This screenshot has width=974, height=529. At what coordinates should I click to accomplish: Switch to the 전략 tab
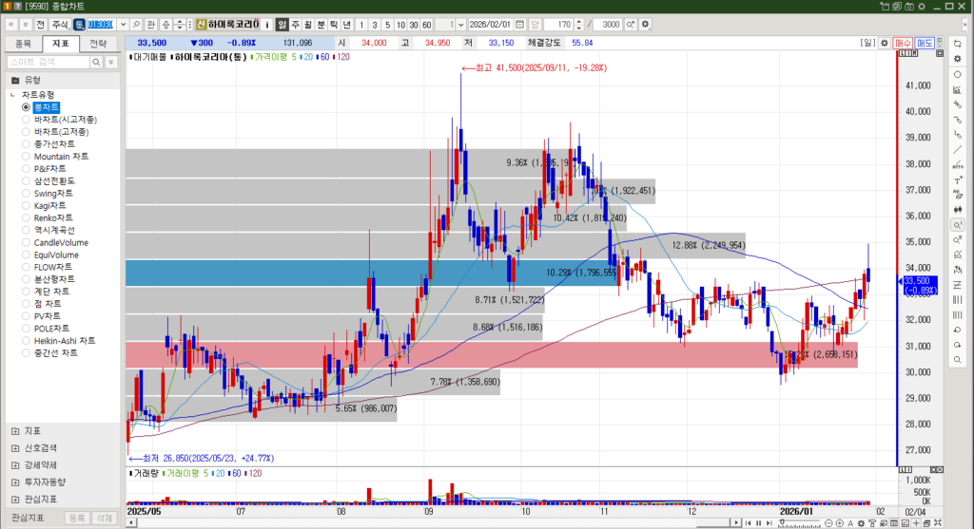tap(98, 44)
